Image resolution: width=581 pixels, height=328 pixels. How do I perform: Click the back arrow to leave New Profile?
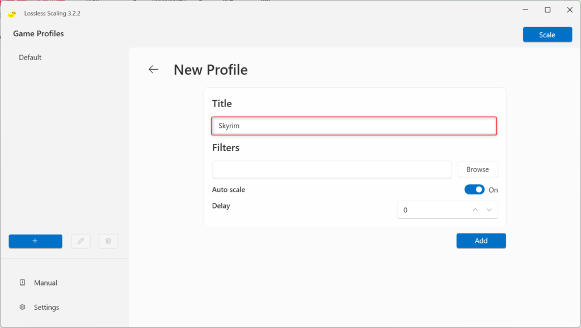(x=153, y=69)
